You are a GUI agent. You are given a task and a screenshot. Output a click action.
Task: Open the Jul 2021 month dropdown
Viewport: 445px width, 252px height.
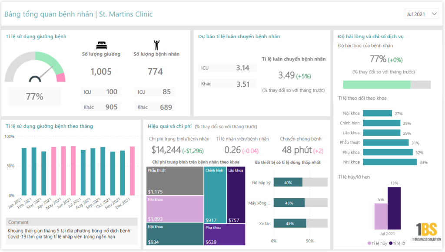422,14
